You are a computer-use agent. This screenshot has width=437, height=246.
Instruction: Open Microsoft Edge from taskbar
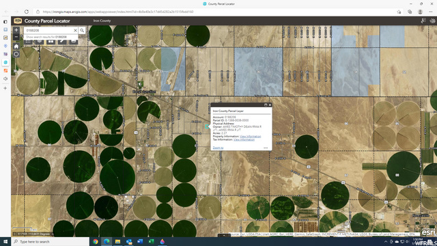107,241
